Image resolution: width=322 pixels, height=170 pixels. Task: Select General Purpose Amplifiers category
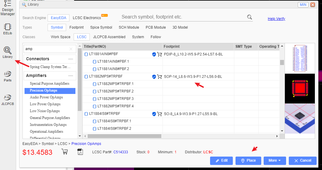pyautogui.click(x=50, y=118)
